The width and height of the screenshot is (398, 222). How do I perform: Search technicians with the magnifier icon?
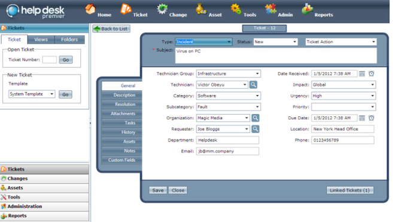tap(253, 85)
